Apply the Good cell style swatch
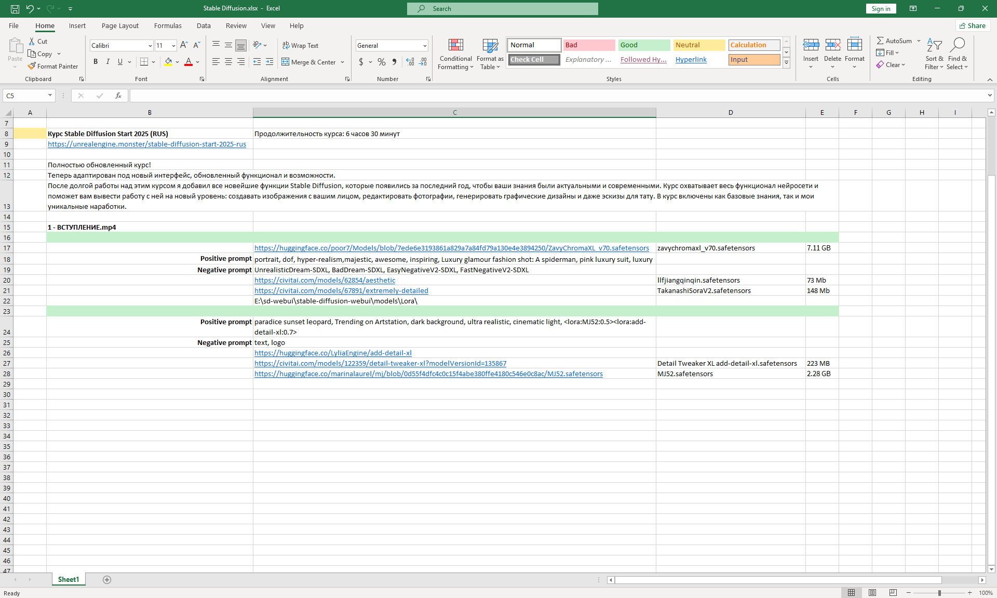Image resolution: width=997 pixels, height=598 pixels. [644, 45]
